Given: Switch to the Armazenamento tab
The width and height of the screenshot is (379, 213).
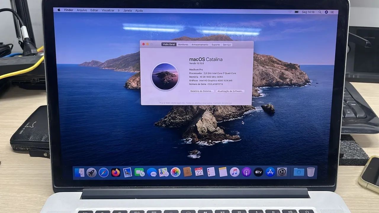Looking at the screenshot, I should pyautogui.click(x=200, y=45).
